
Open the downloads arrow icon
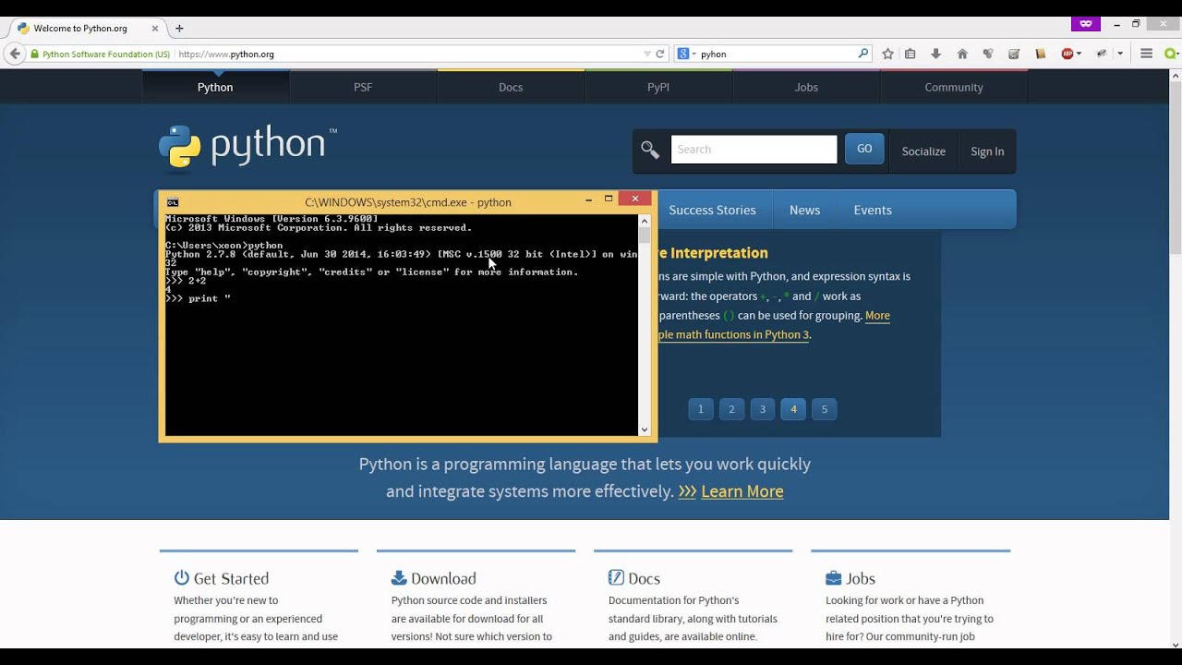click(x=935, y=54)
